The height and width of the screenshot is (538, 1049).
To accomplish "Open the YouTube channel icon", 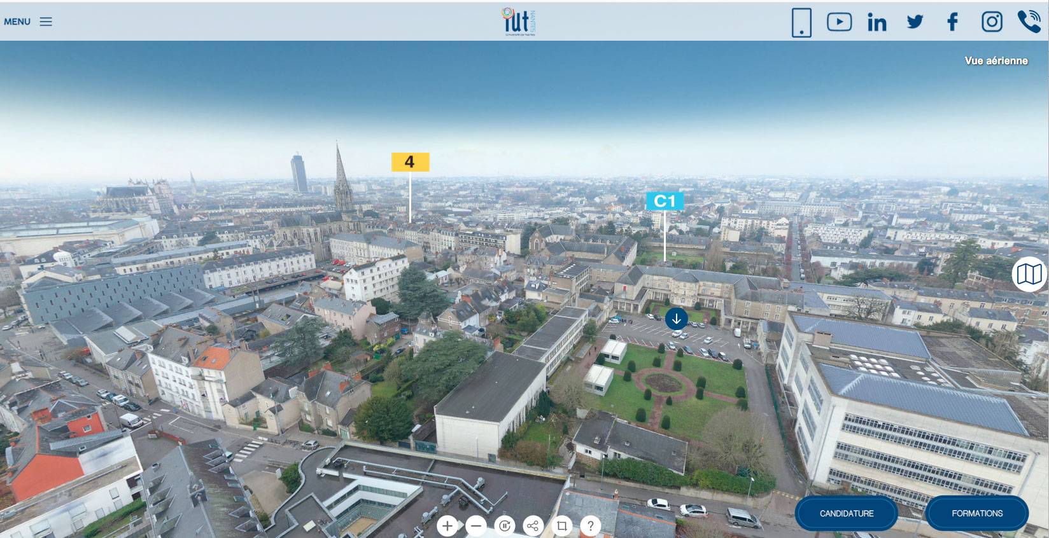I will [x=839, y=22].
